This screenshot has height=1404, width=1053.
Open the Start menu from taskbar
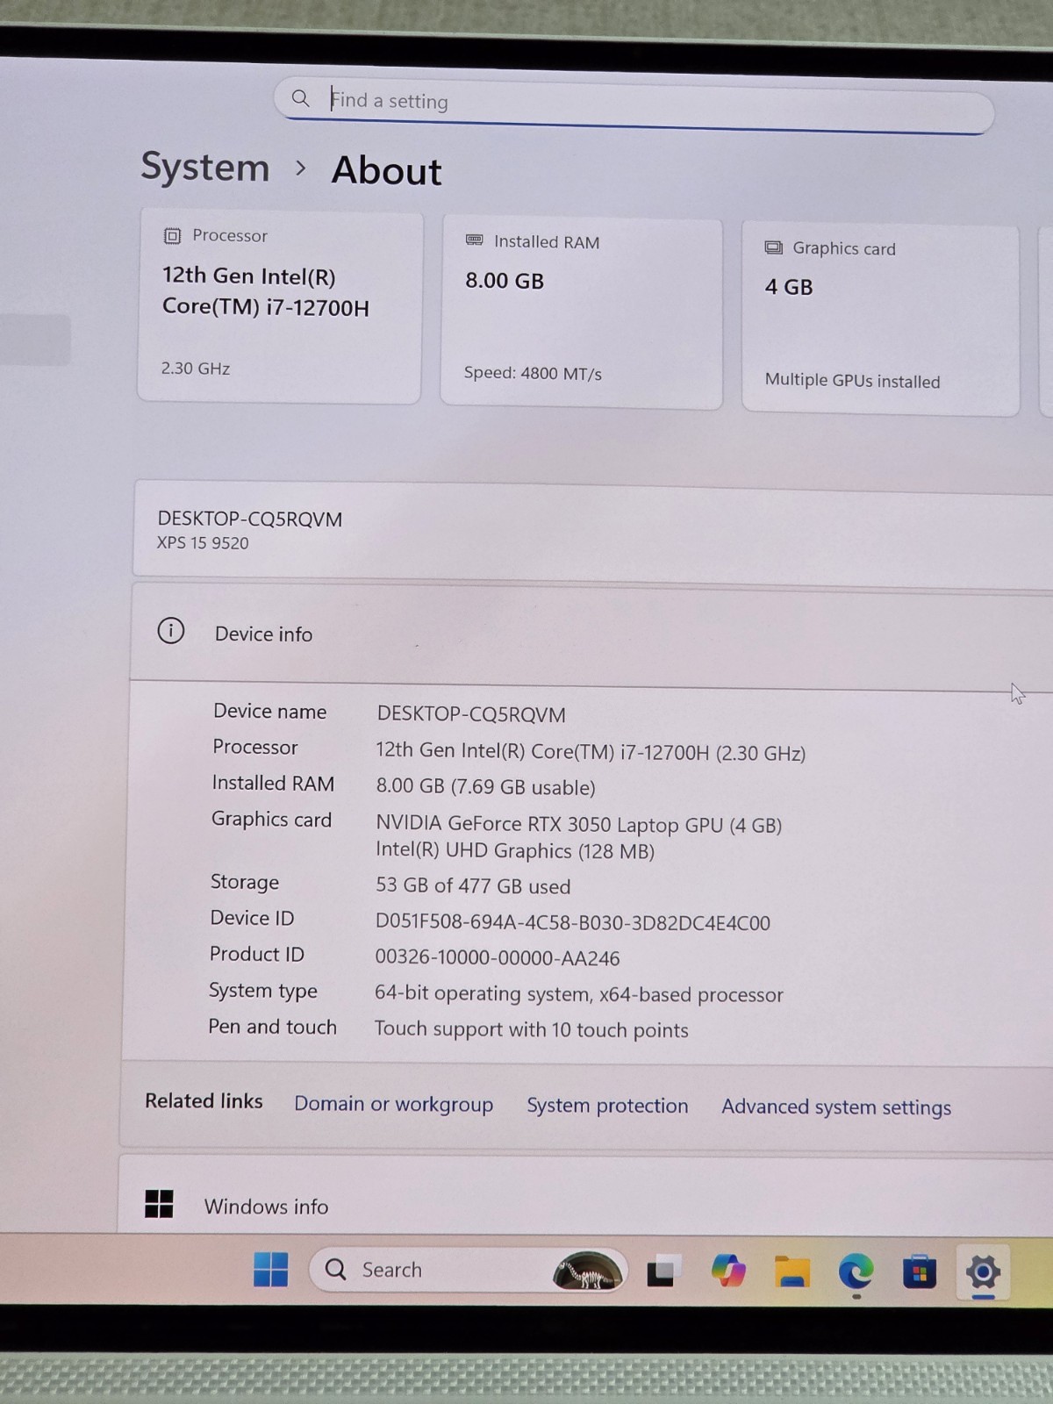[270, 1269]
